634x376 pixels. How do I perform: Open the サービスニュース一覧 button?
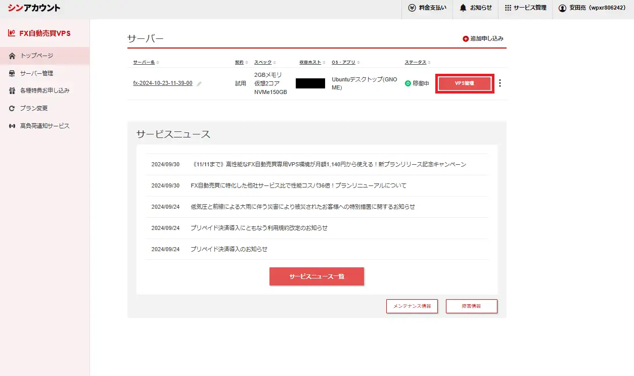[x=316, y=277]
